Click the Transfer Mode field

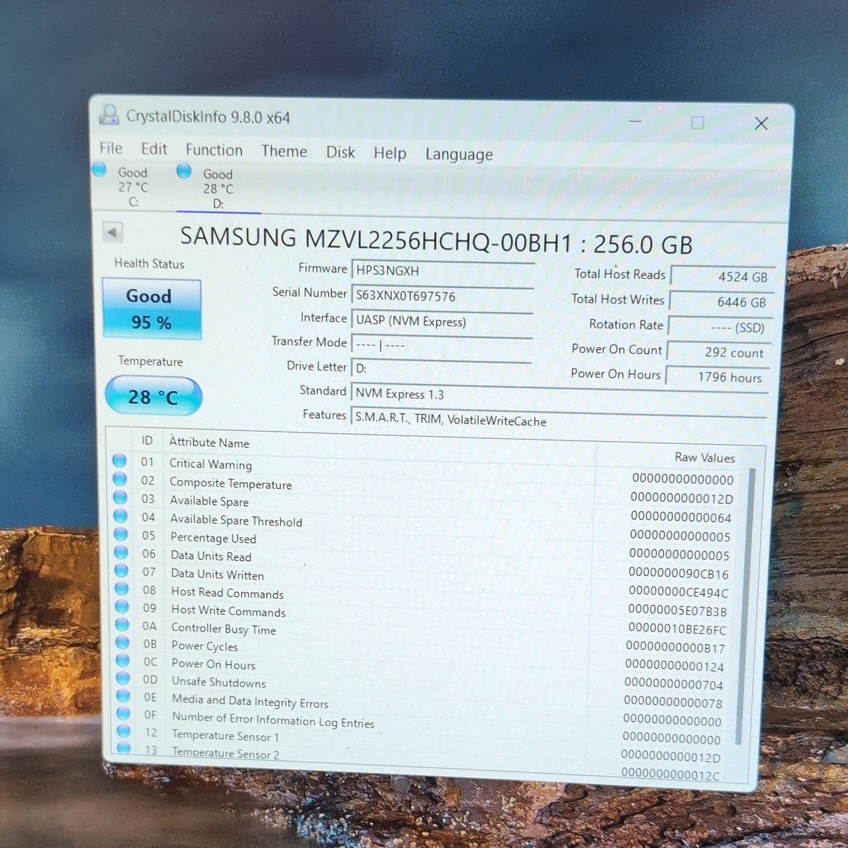[442, 345]
